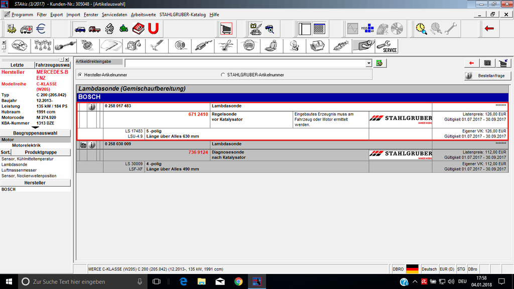Click the tyre catalog icon
This screenshot has height=289, width=514.
click(x=382, y=29)
